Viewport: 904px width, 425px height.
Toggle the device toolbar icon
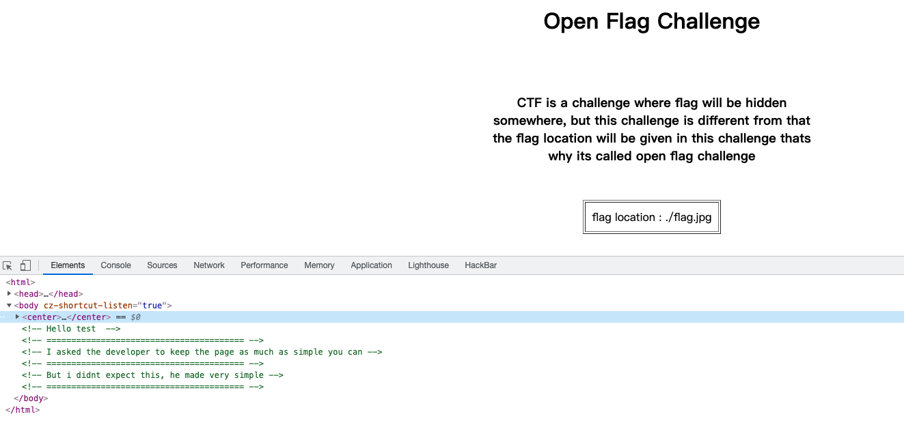coord(25,265)
